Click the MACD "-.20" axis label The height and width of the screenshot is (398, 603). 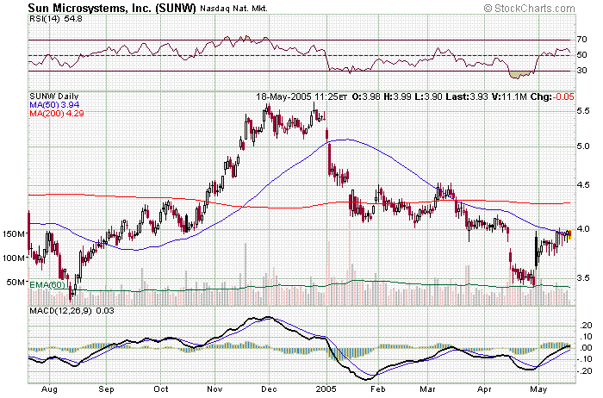tap(585, 371)
